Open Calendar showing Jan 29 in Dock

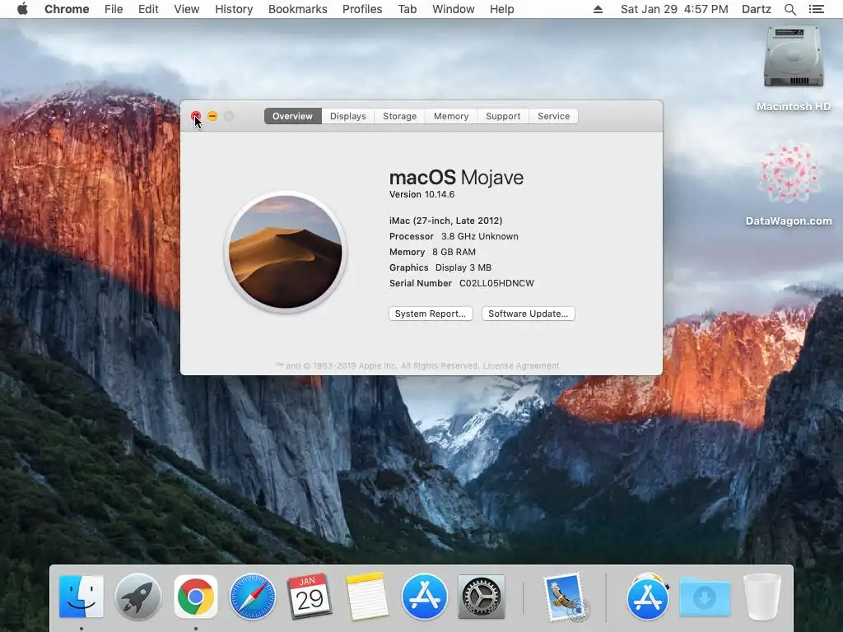coord(310,596)
